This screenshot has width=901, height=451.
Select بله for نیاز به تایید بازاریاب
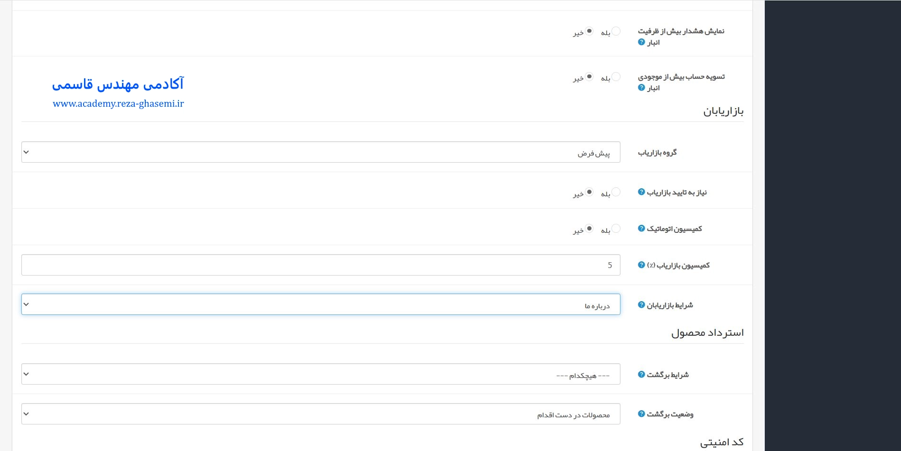(616, 192)
